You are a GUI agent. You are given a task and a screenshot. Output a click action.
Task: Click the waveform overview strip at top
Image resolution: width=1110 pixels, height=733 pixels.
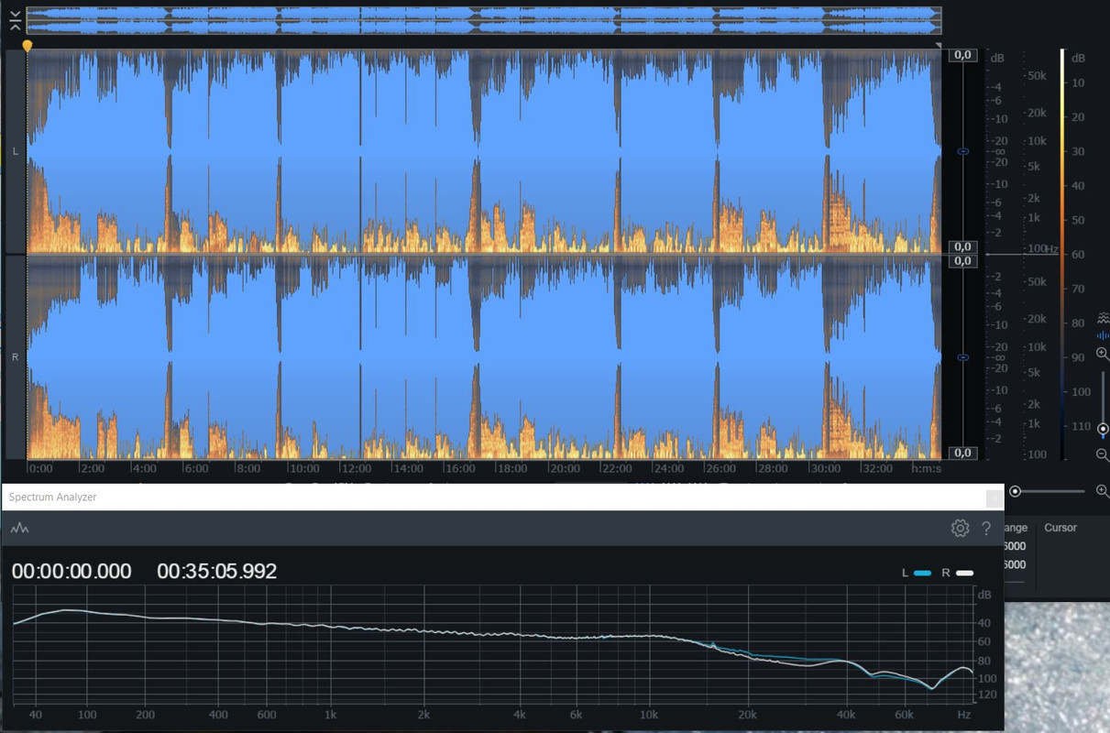483,21
